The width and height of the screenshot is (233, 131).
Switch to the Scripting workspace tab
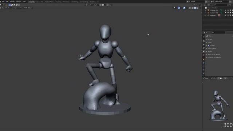93,2
